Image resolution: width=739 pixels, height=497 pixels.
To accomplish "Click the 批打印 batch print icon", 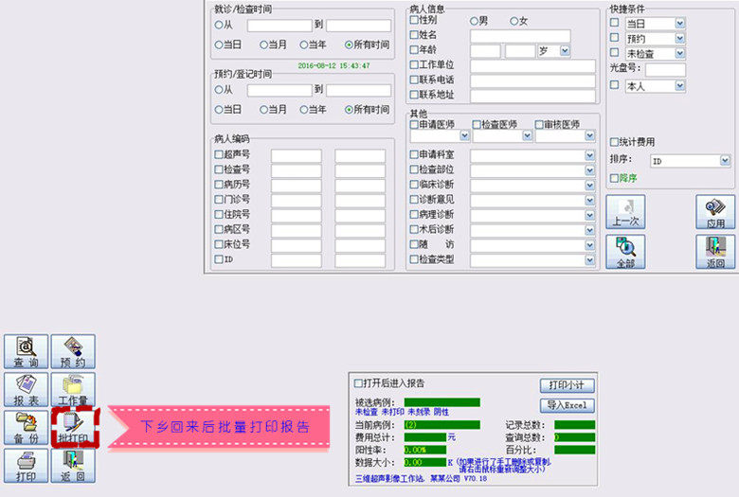I will point(74,427).
